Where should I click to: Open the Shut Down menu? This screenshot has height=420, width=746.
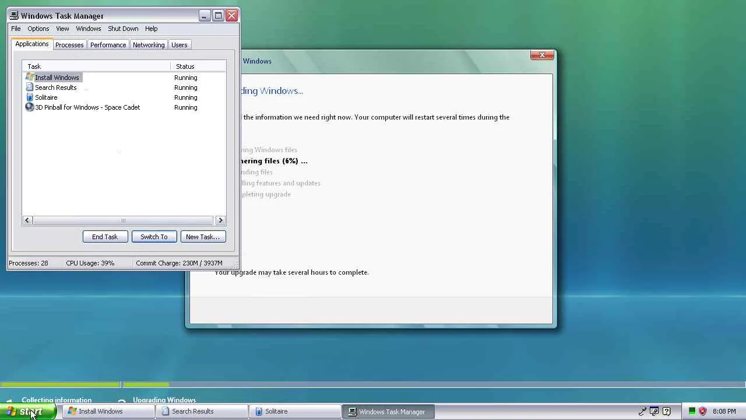123,29
